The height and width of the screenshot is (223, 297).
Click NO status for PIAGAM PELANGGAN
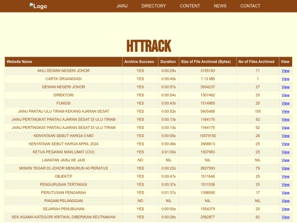tap(140, 201)
